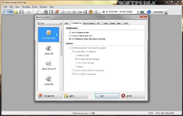
Task: Click the Nero Express button in dialog
Action: 50,96
